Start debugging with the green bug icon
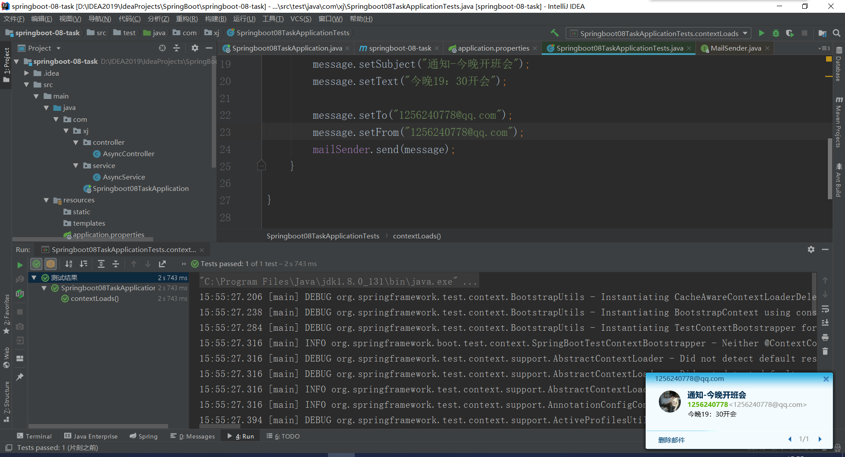 pos(776,33)
